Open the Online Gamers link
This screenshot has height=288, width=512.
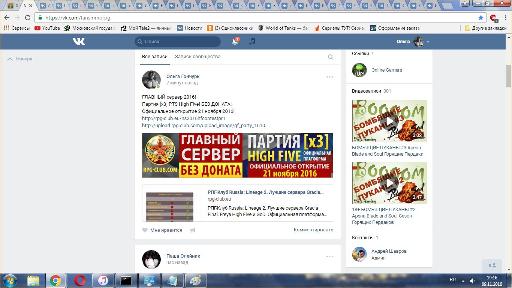tap(387, 70)
